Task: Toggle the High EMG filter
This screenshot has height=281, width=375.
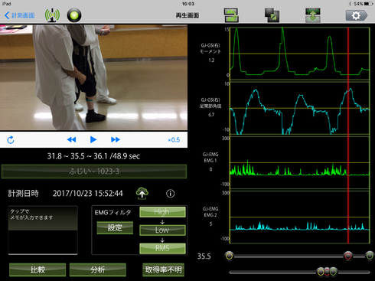Action: click(162, 212)
